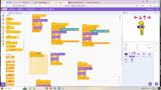Open the Windows Start menu

point(2,88)
